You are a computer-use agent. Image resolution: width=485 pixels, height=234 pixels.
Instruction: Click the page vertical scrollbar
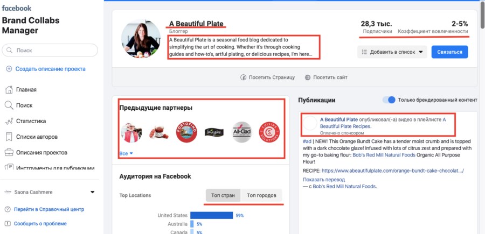482,16
